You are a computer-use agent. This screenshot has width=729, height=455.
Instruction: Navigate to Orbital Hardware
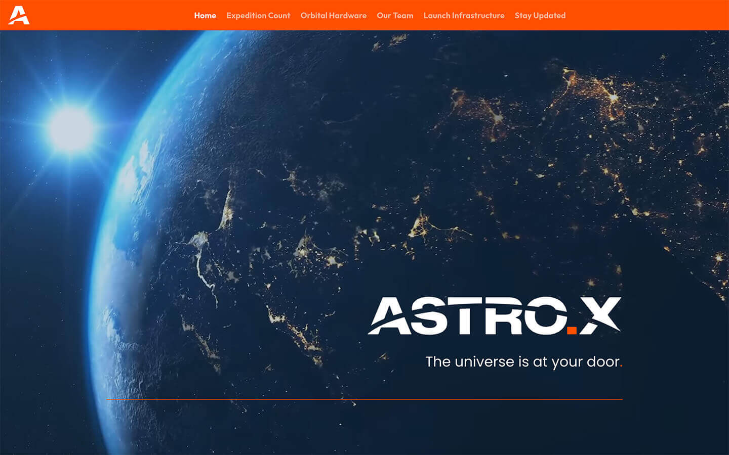click(333, 15)
